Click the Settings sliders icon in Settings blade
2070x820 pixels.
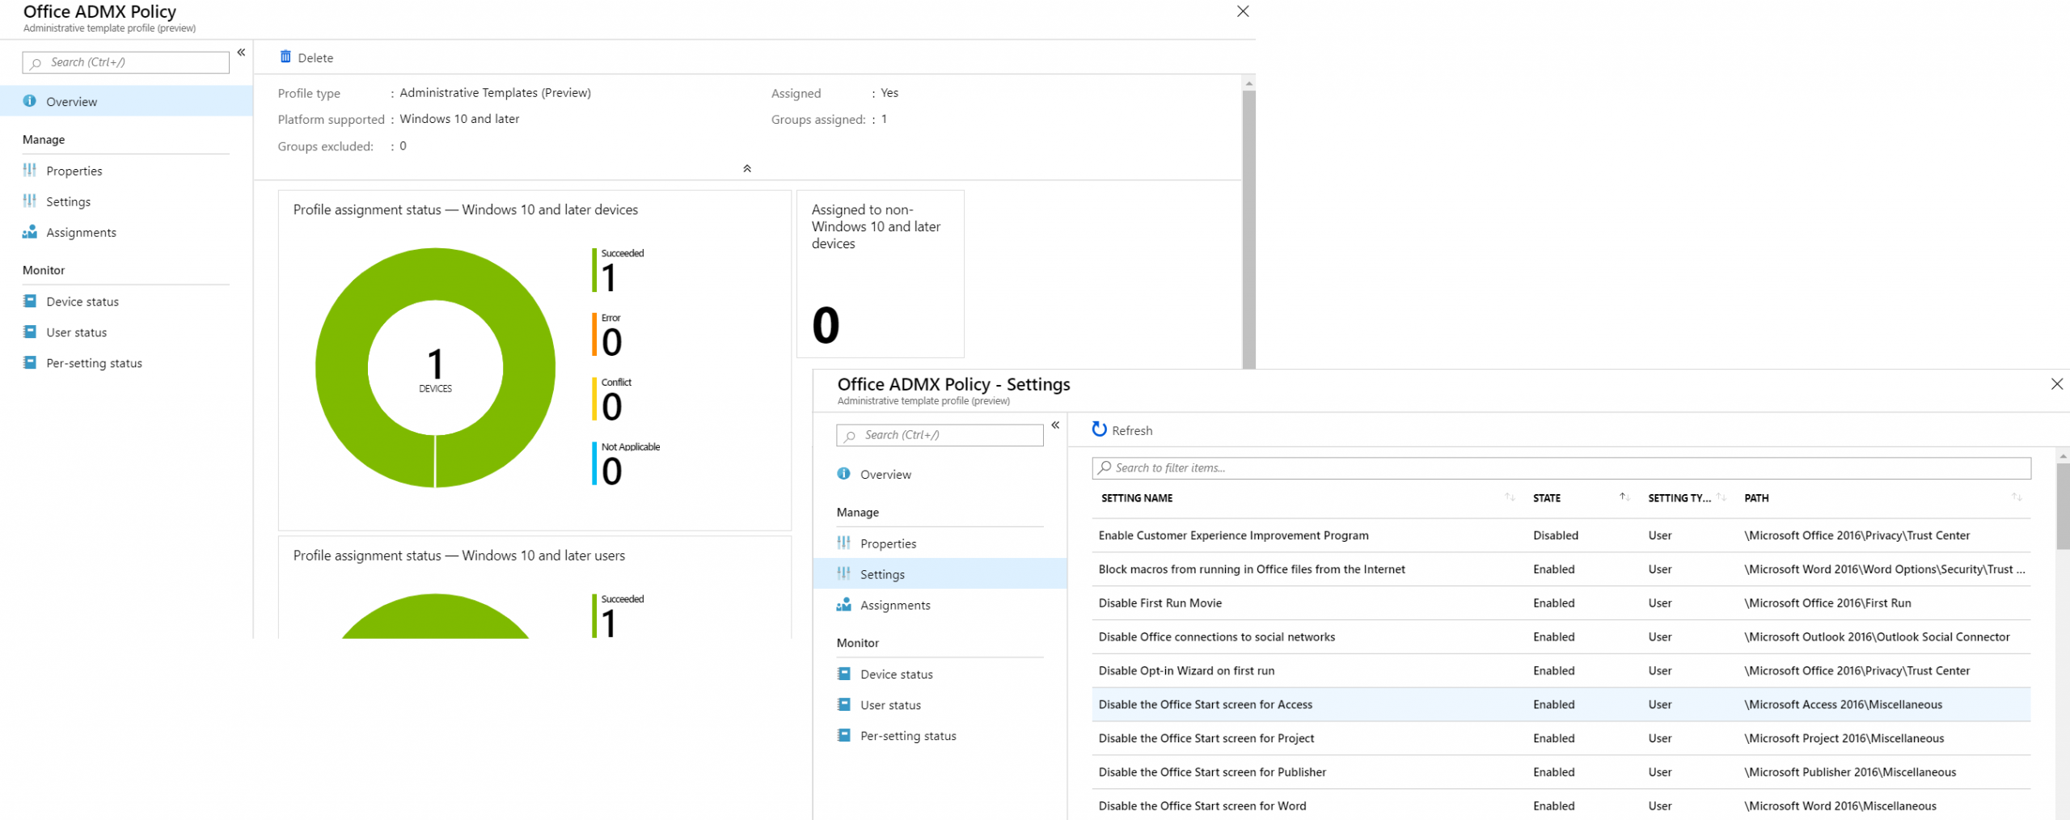pyautogui.click(x=844, y=573)
